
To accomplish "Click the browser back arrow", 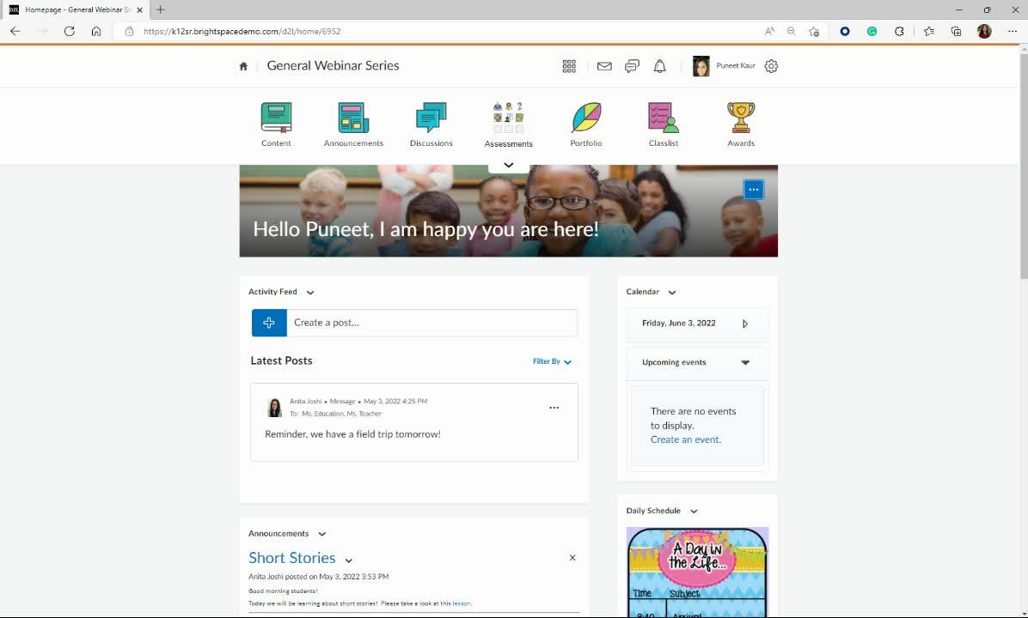I will [15, 31].
